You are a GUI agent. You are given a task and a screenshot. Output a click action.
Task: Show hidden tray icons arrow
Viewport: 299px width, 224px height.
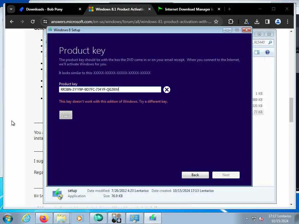click(247, 219)
